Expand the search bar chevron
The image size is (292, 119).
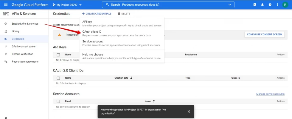tap(230, 5)
